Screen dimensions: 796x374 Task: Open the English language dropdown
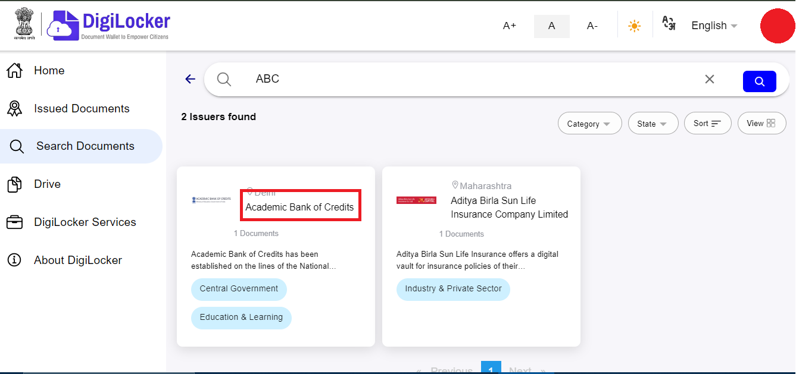point(713,26)
